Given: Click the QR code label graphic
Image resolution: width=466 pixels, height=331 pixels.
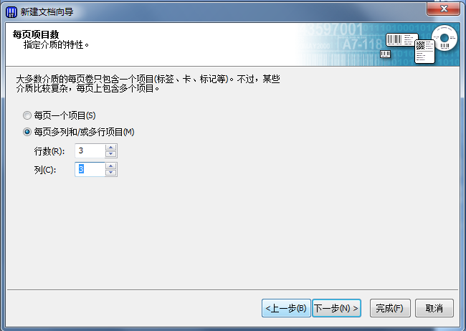Looking at the screenshot, I should click(424, 52).
